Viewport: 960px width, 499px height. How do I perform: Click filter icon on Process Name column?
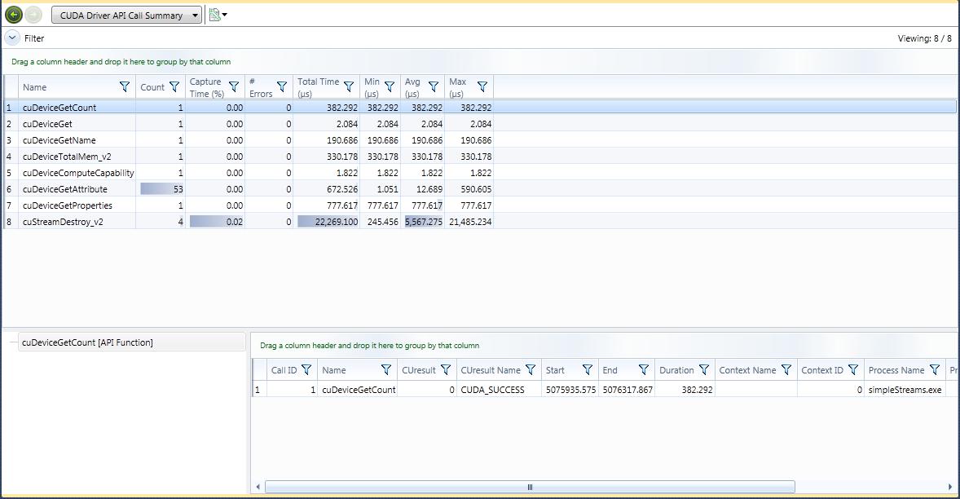click(x=935, y=370)
